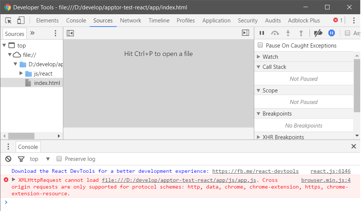Select the index.html file icon
361x211 pixels.
pos(28,83)
